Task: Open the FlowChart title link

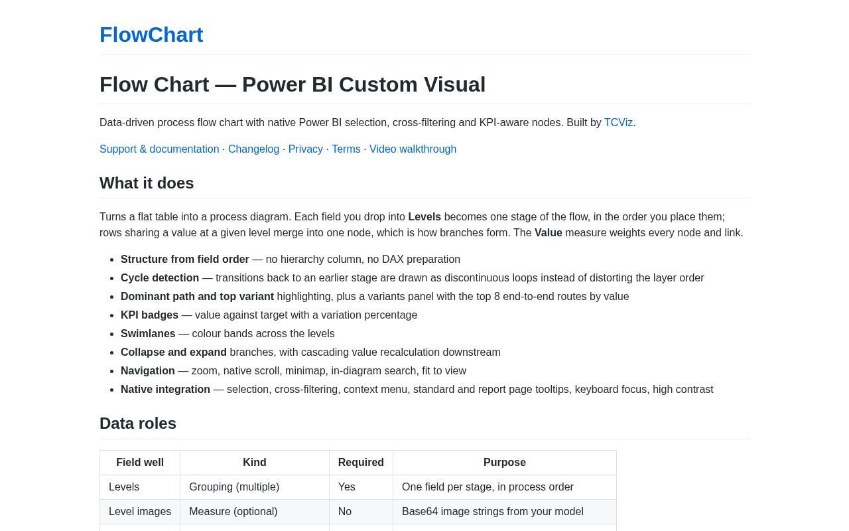Action: coord(151,35)
